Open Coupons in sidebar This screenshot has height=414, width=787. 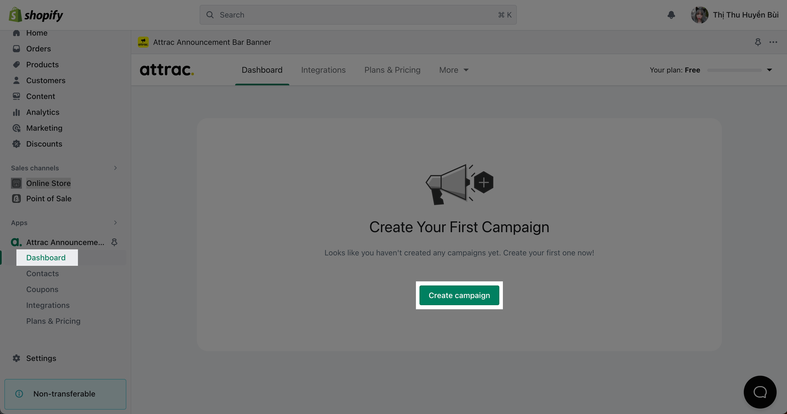42,289
